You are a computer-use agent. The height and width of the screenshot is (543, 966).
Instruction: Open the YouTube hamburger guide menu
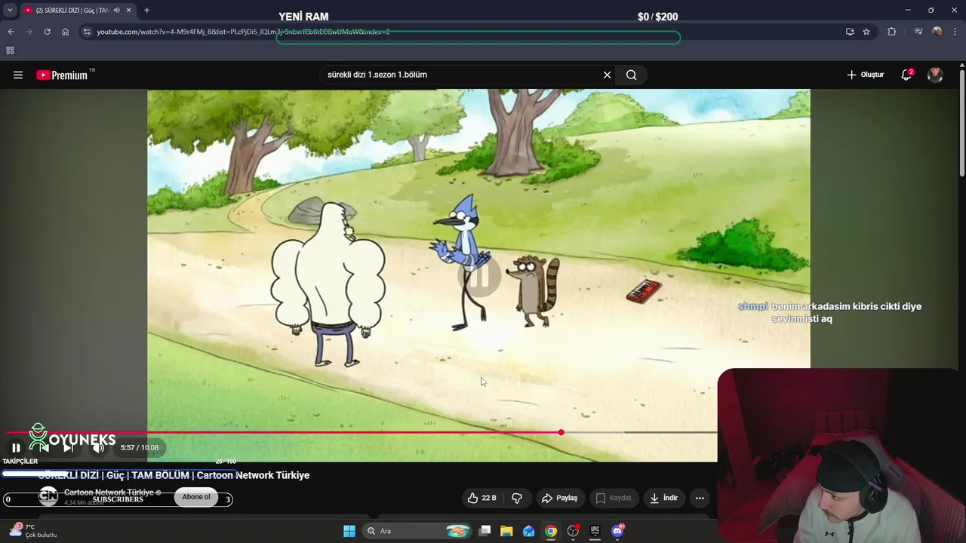pos(18,75)
